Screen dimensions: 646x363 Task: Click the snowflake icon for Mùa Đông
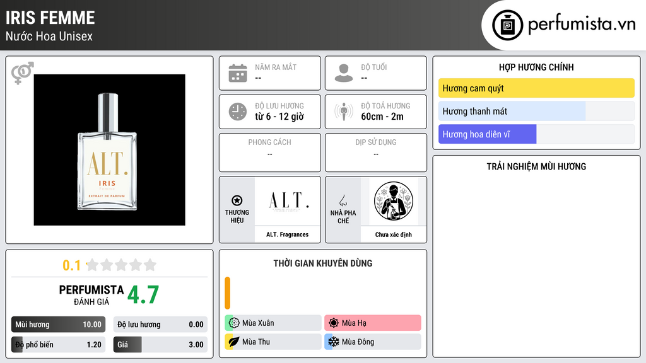tap(334, 342)
